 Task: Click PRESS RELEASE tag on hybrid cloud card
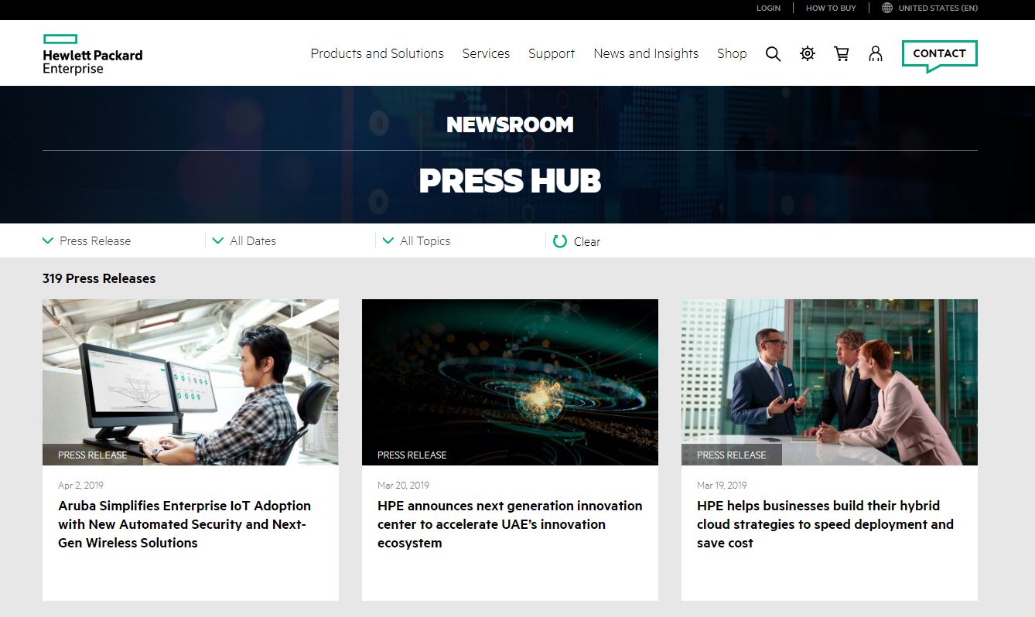(732, 455)
